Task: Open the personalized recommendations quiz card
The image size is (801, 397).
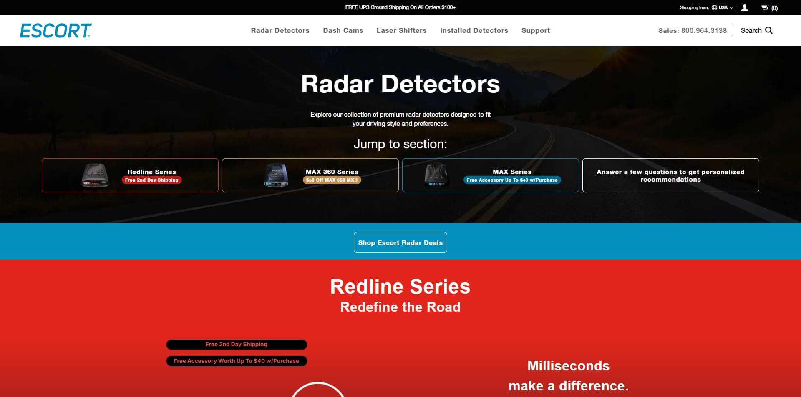Action: (x=671, y=175)
